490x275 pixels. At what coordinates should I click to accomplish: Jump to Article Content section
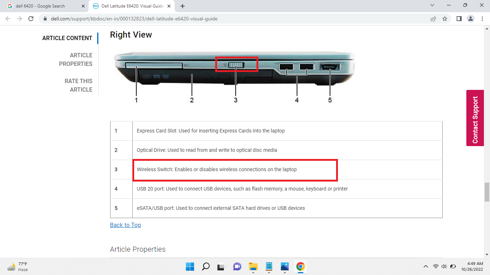[67, 38]
